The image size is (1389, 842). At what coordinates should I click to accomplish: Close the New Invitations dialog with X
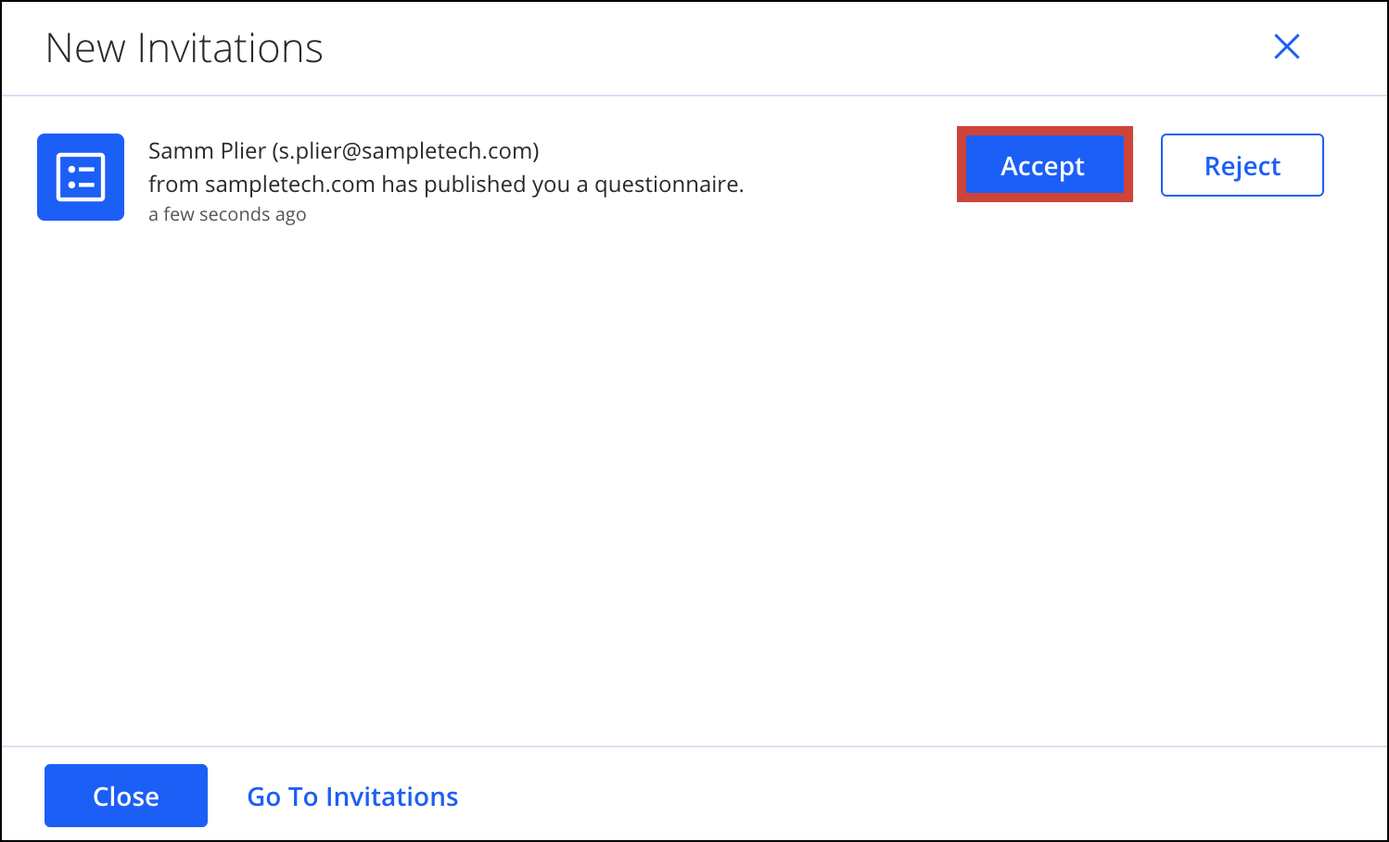1286,46
